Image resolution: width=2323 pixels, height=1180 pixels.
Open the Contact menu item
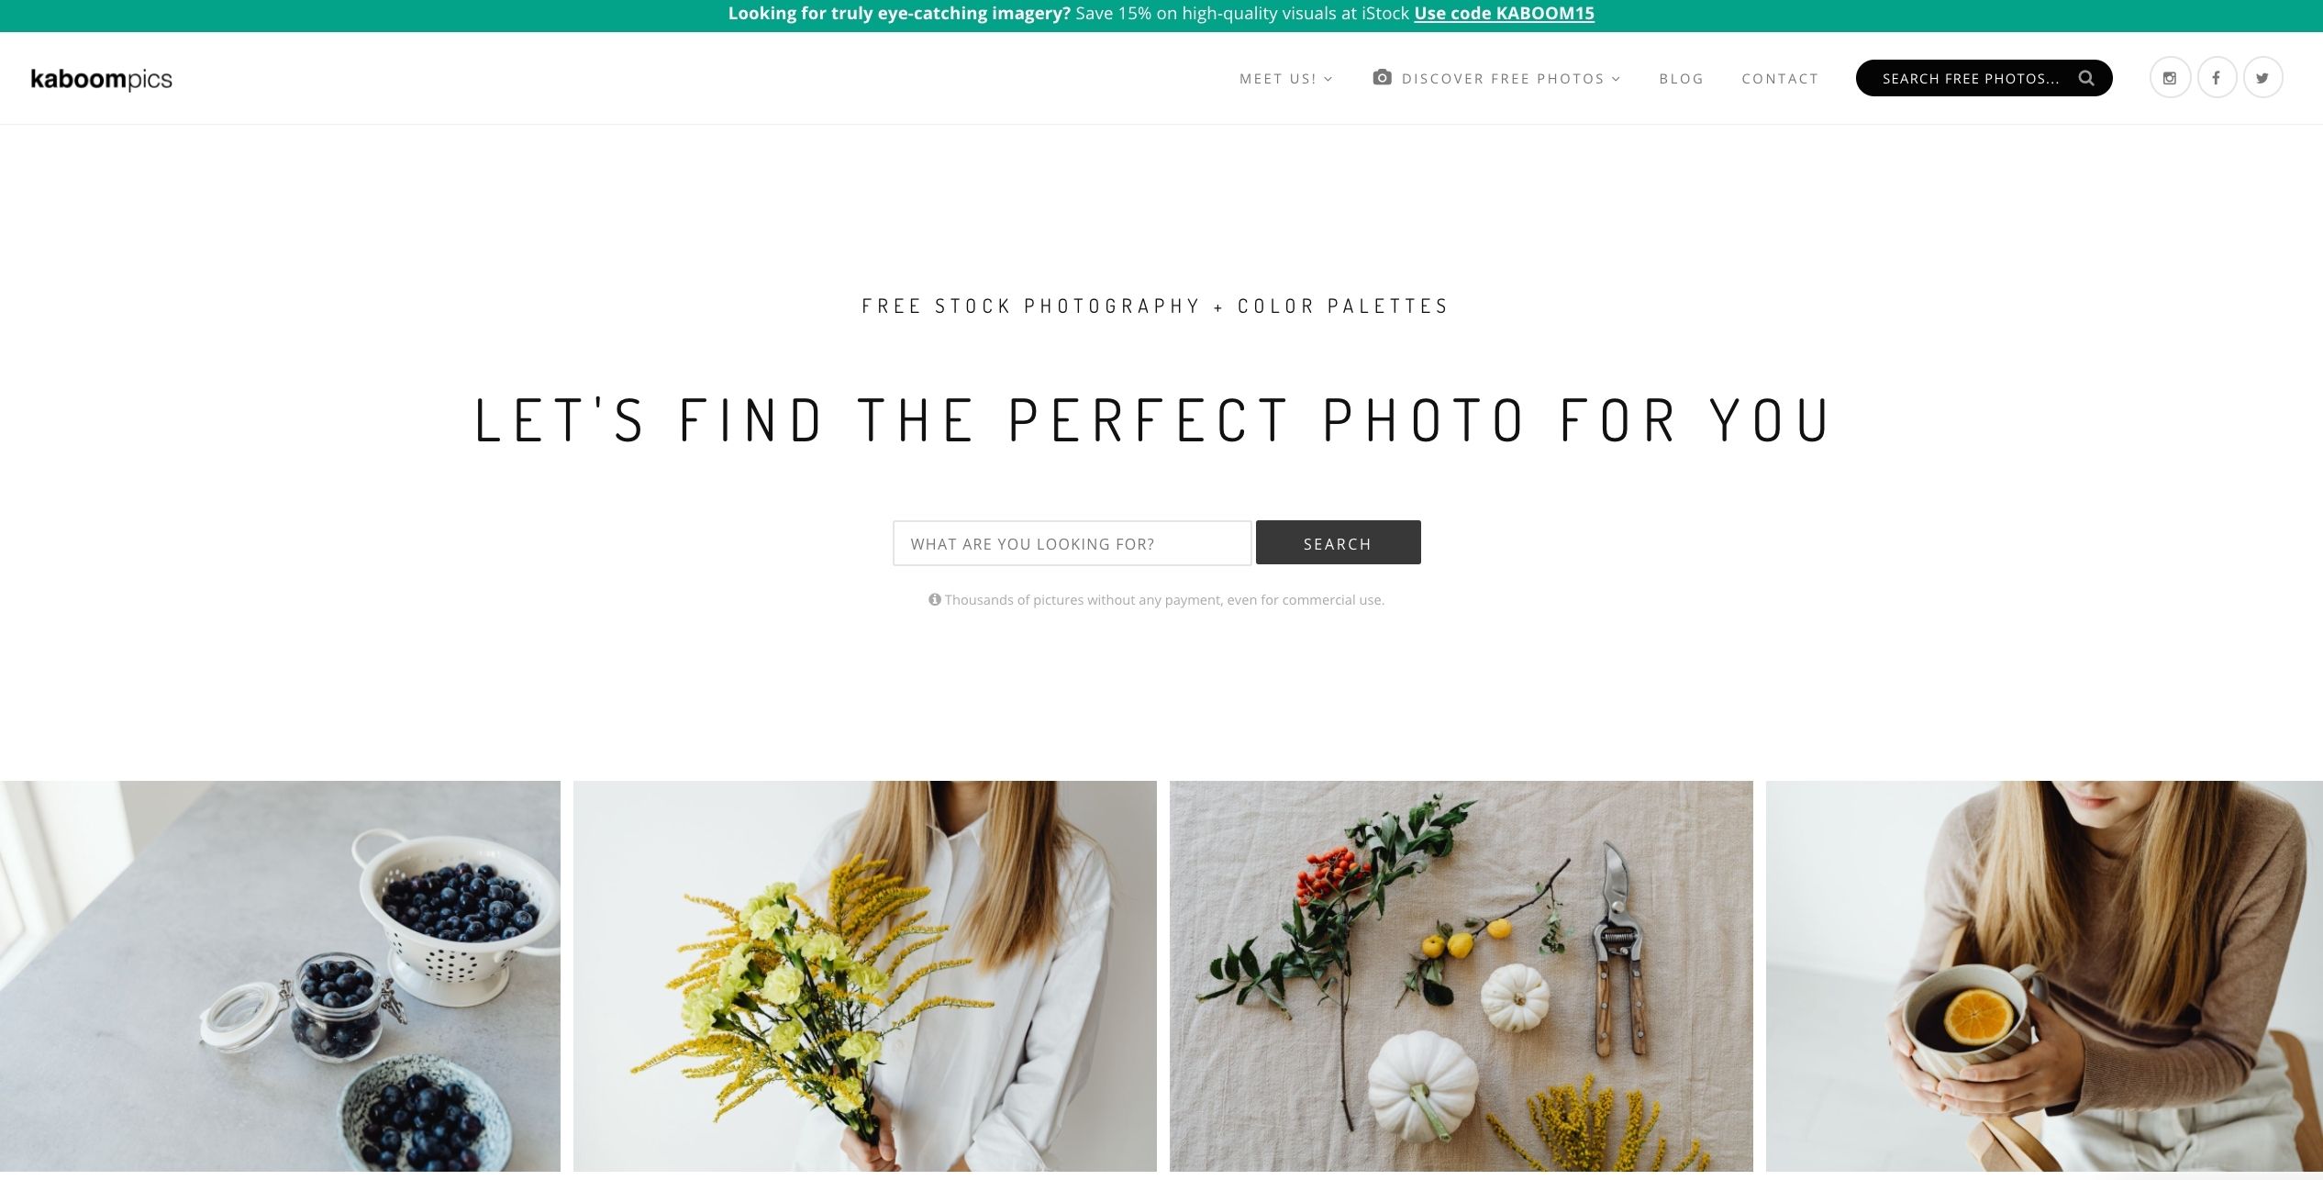[1780, 79]
